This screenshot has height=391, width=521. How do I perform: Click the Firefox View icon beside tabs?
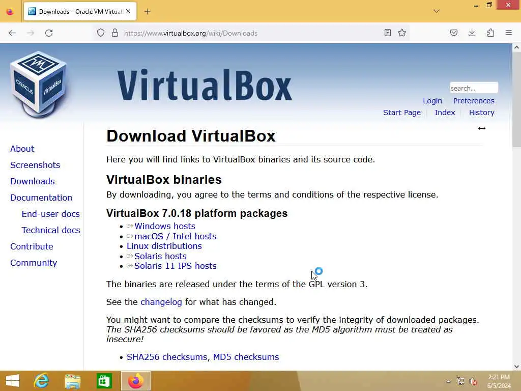coord(10,12)
